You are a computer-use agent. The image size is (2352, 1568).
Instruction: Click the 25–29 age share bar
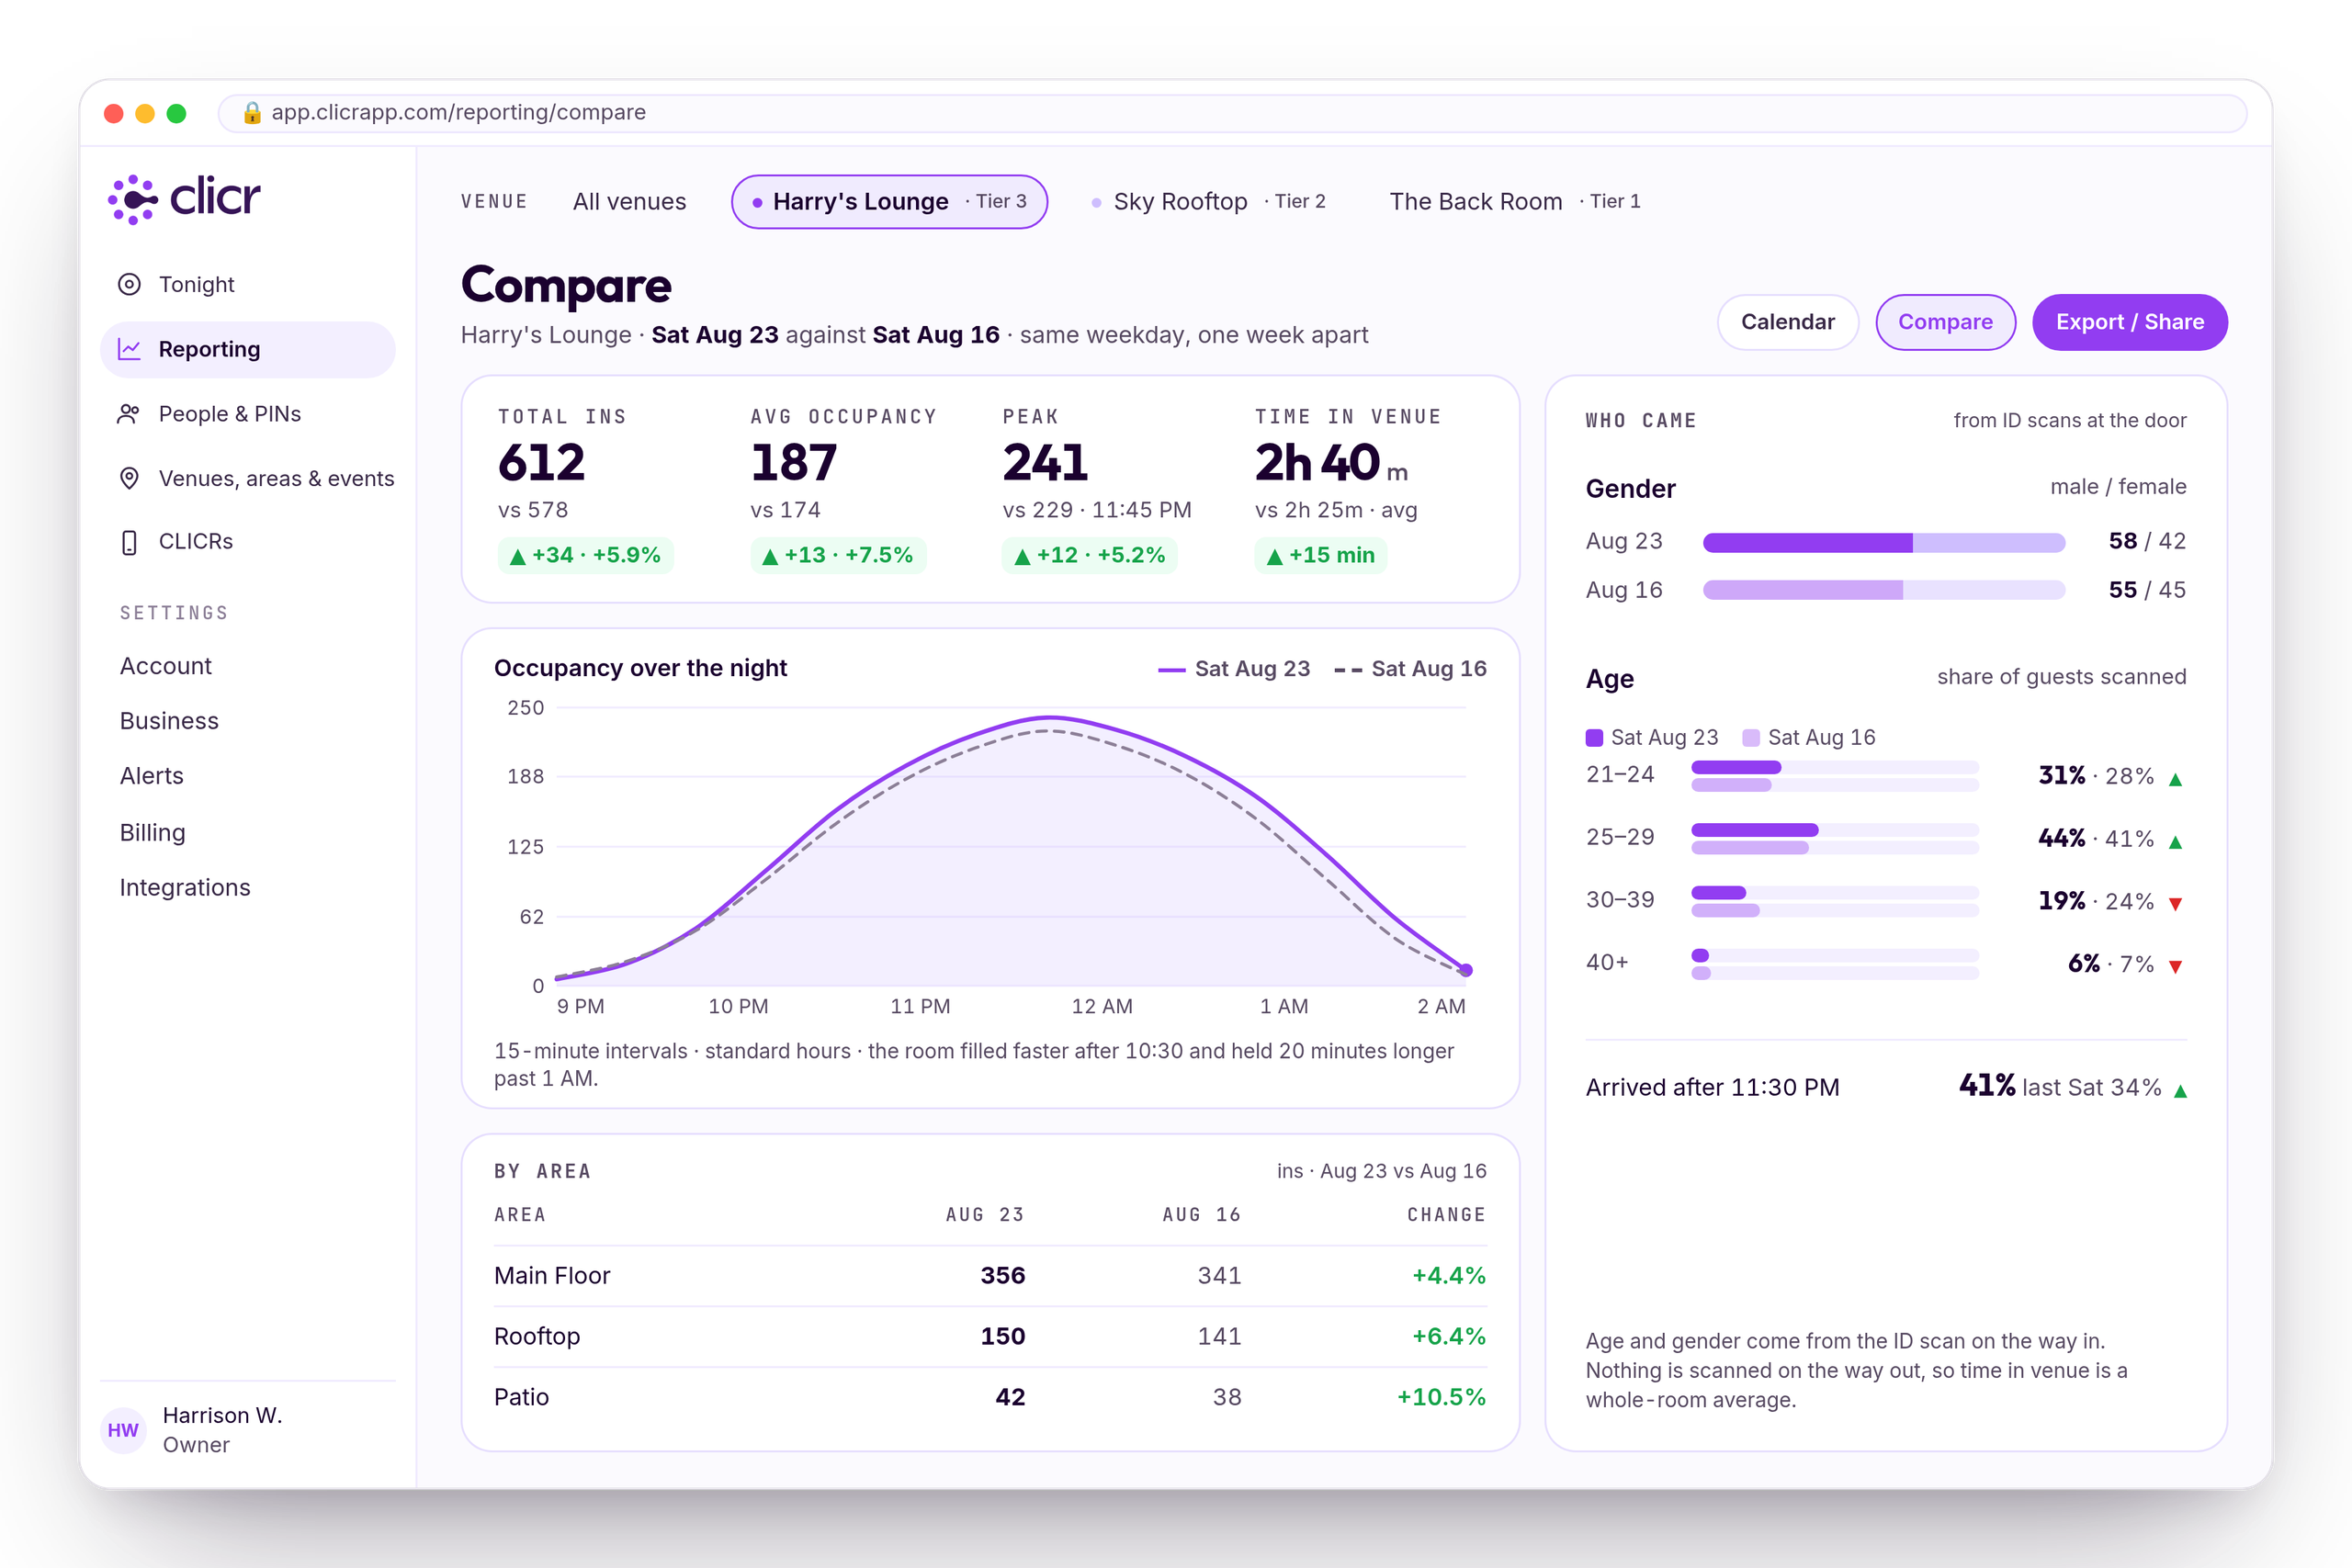1835,839
